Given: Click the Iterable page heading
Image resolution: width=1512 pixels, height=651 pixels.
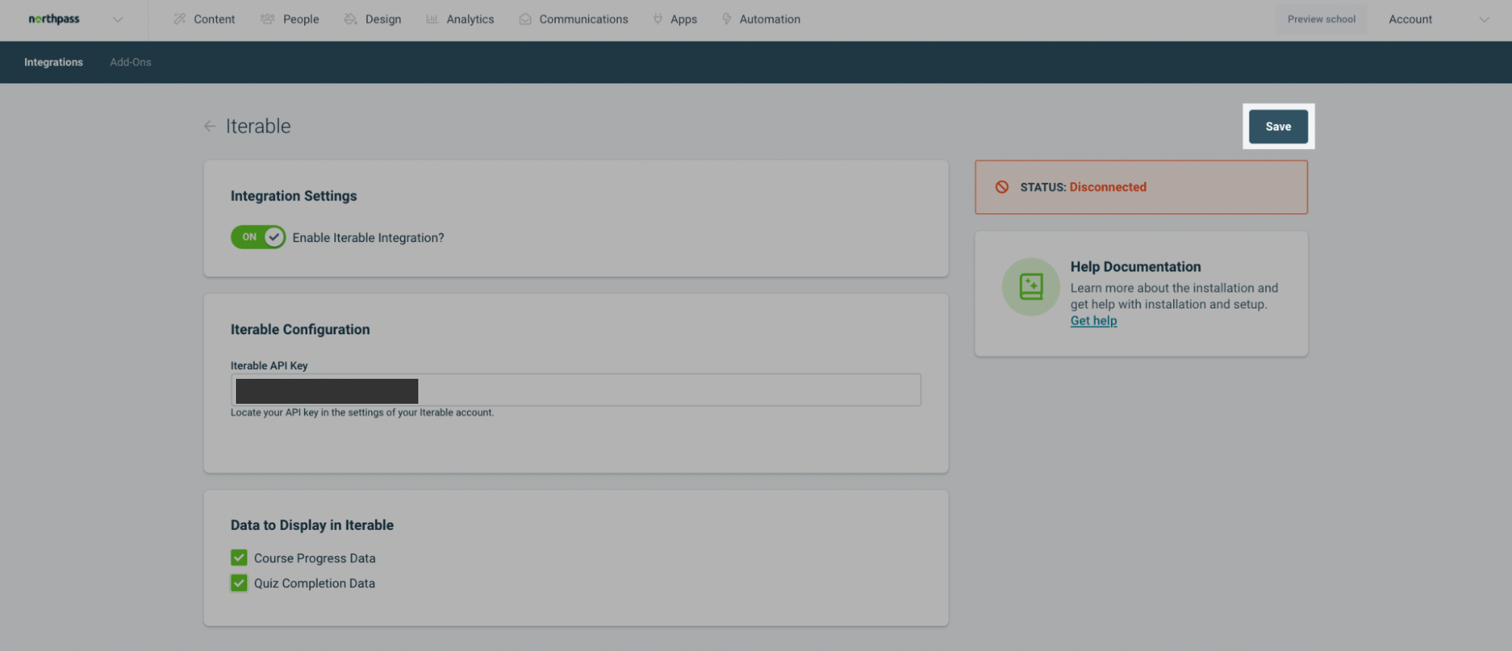Looking at the screenshot, I should pos(258,126).
